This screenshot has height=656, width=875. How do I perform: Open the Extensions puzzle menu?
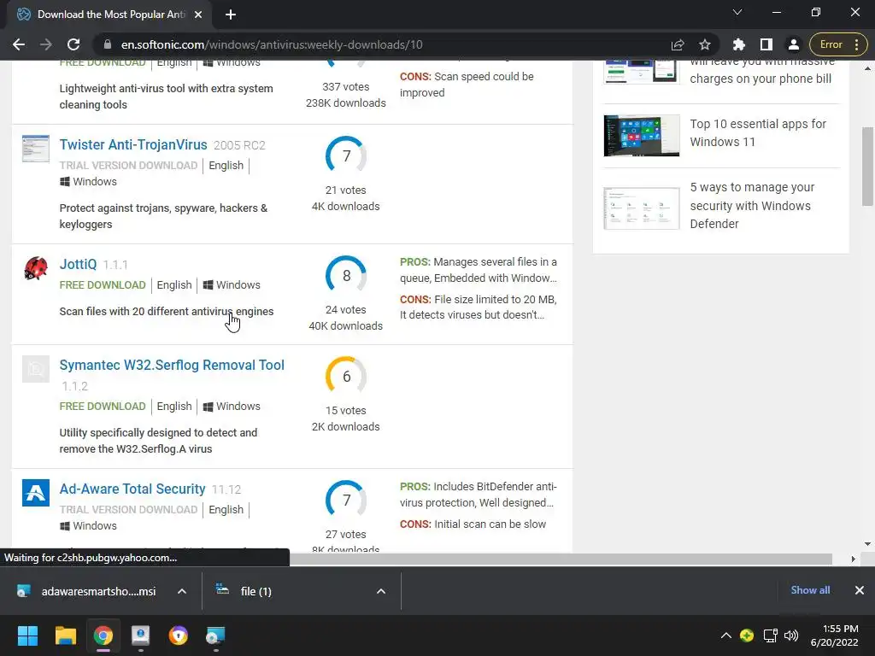point(739,44)
